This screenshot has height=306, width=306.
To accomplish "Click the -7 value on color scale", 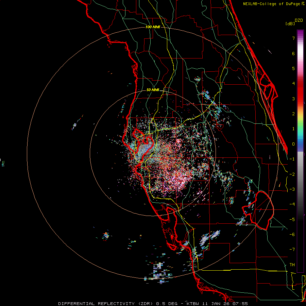I will (292, 250).
